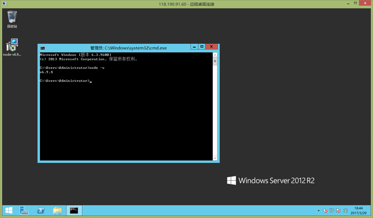Click the "v6.9.4" output line
Screen dimensions: 373x218
click(x=46, y=72)
